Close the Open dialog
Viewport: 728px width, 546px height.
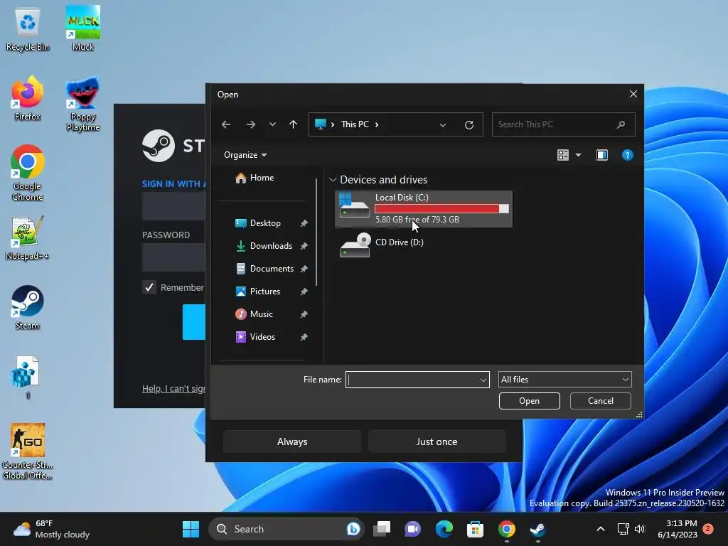pos(633,94)
